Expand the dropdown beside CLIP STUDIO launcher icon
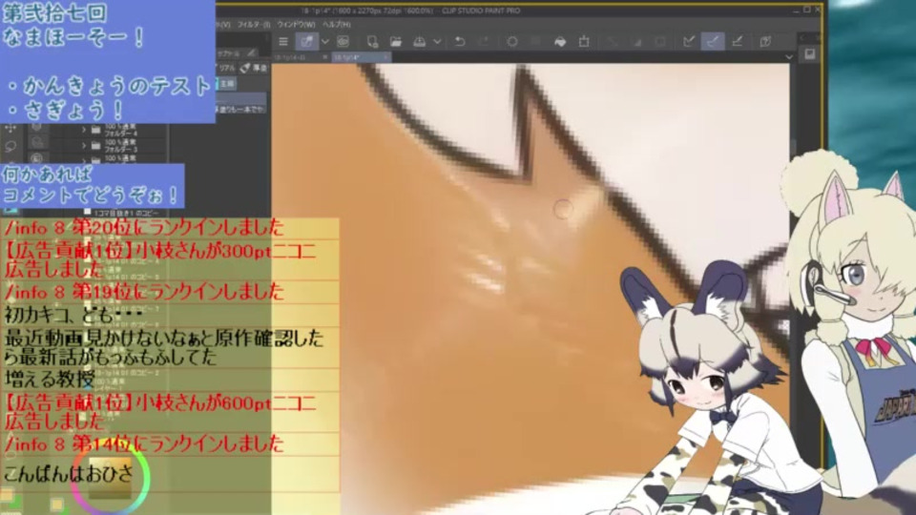The width and height of the screenshot is (916, 515). pyautogui.click(x=325, y=41)
